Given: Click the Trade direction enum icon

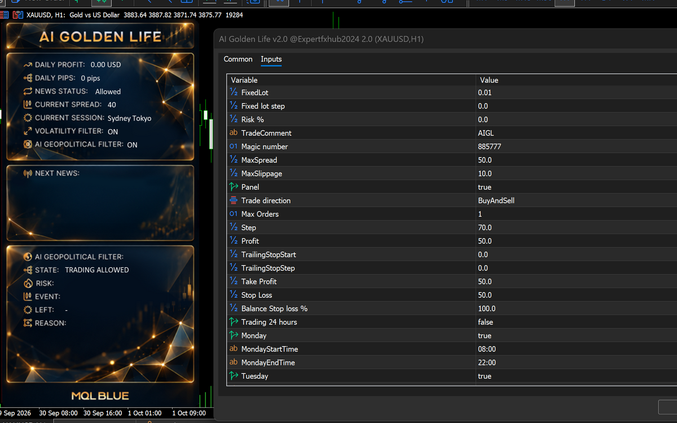Looking at the screenshot, I should click(x=234, y=200).
